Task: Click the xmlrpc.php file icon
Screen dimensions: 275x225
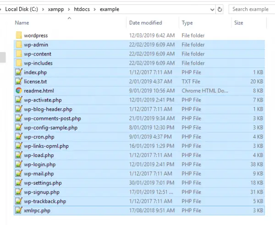Action: [x=19, y=210]
